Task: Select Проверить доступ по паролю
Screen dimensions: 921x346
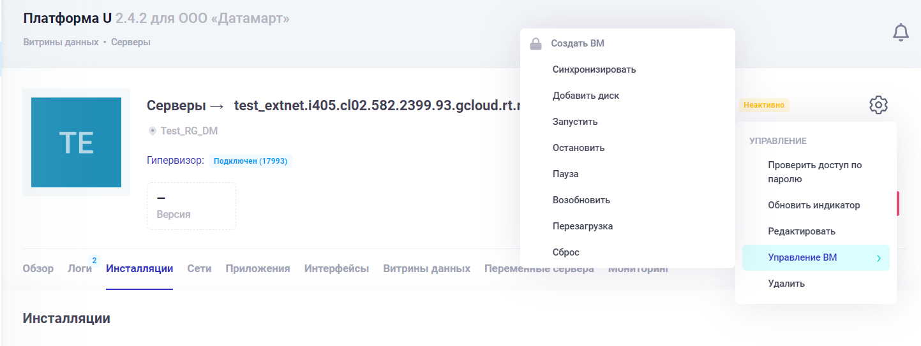Action: [814, 172]
